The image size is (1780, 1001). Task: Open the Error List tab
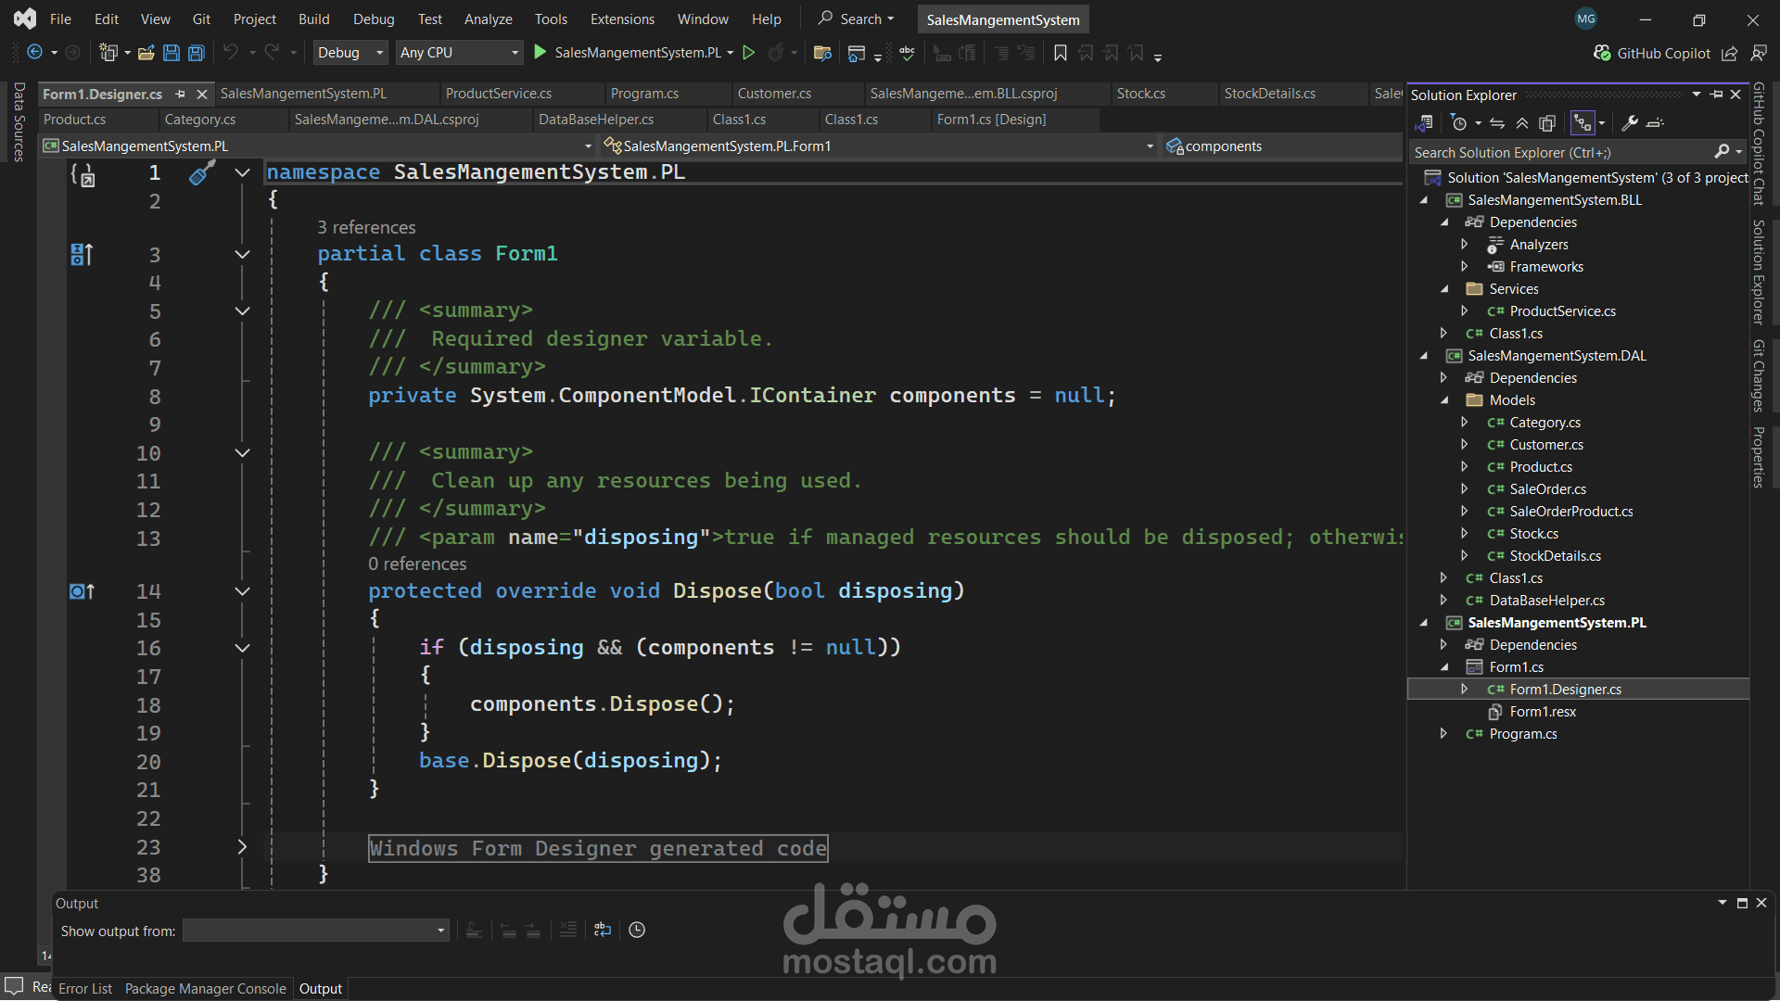click(x=85, y=989)
